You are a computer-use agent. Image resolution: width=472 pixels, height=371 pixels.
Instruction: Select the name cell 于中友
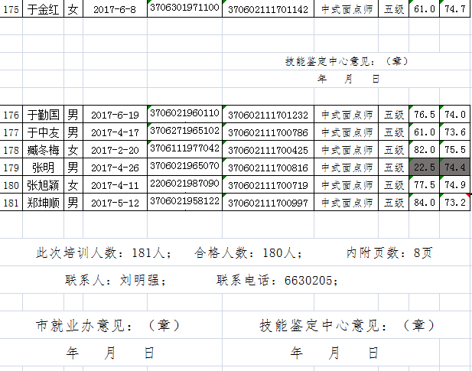[x=43, y=132]
